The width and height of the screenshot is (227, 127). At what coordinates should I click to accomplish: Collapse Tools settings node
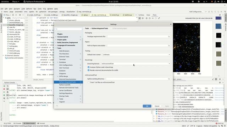tap(56, 48)
